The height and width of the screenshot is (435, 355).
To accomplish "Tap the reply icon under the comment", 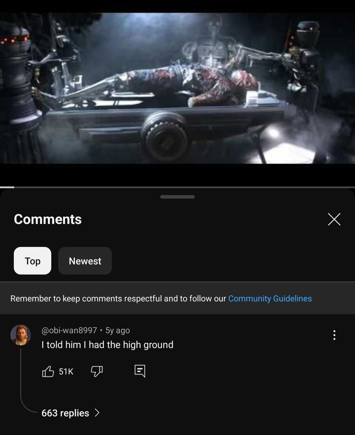I will tap(140, 371).
